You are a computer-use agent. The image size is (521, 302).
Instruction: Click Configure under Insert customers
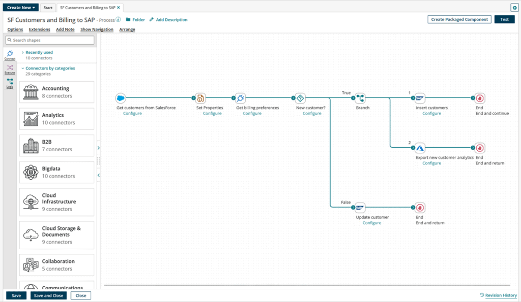coord(431,113)
